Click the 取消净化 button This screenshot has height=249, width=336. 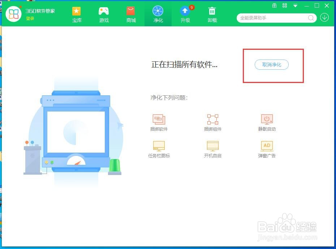pyautogui.click(x=271, y=65)
